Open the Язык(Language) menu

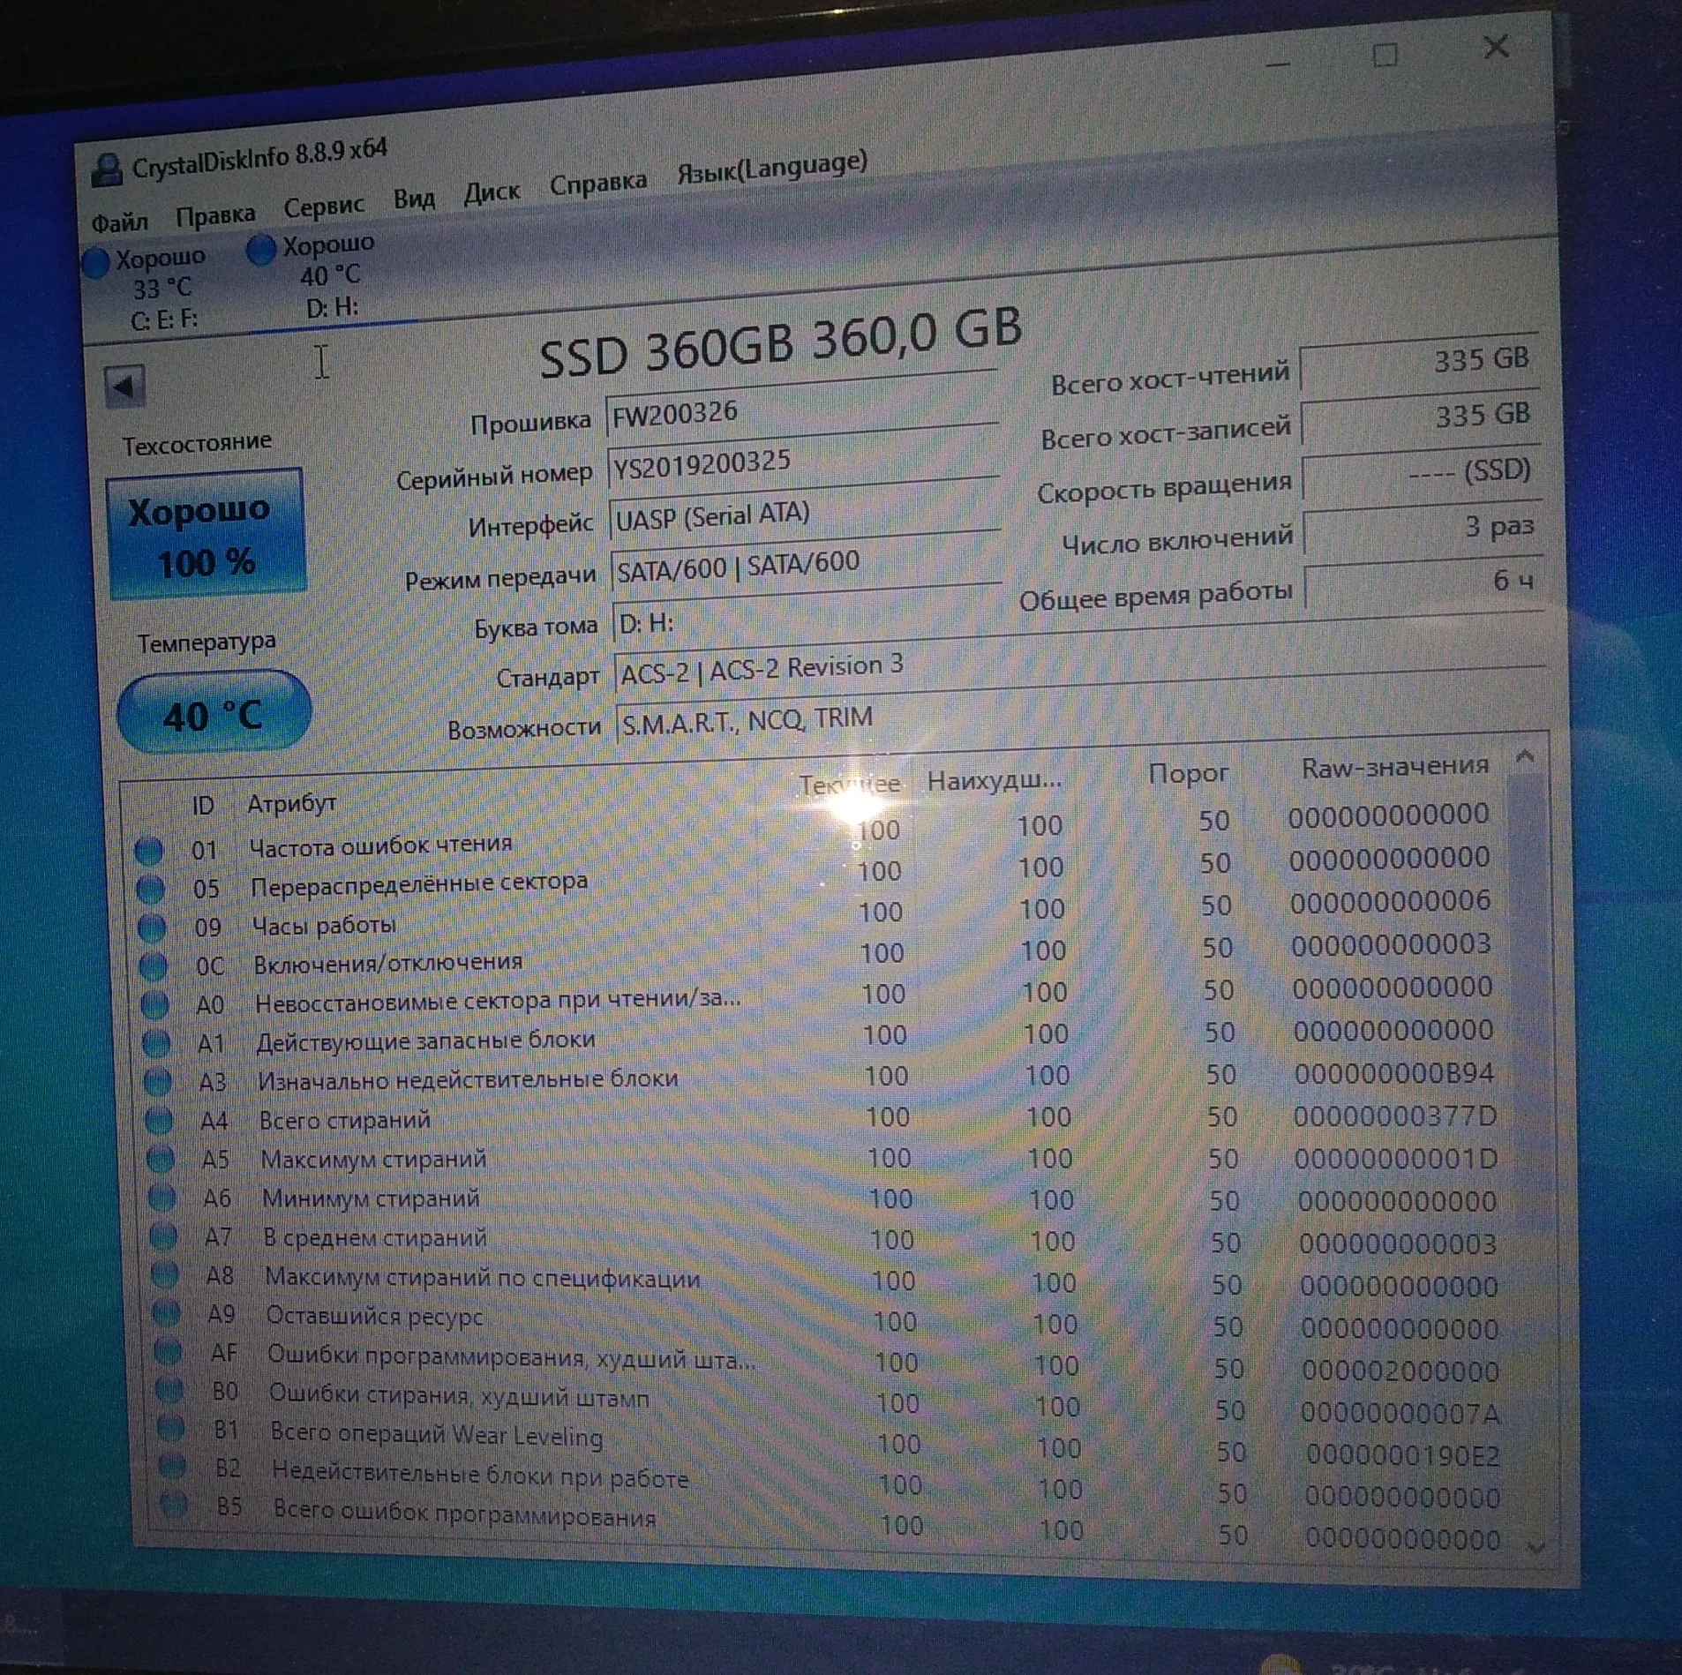(772, 166)
